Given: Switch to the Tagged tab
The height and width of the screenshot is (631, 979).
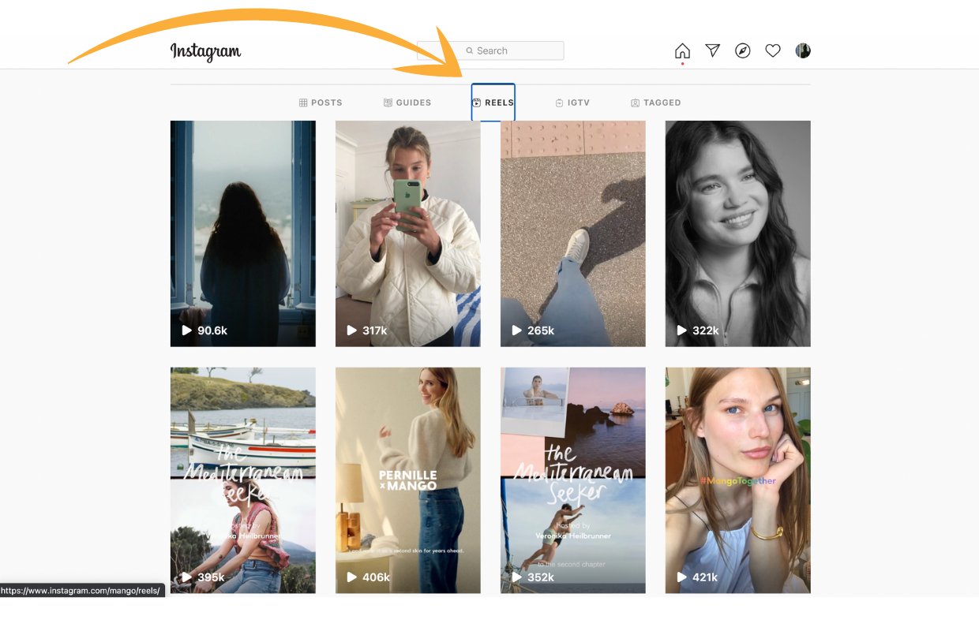Looking at the screenshot, I should pyautogui.click(x=656, y=103).
